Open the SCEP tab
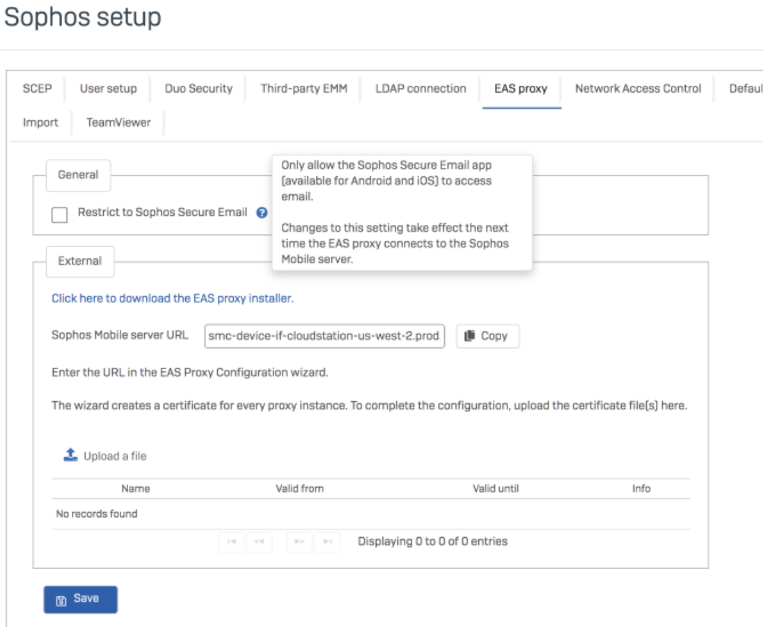This screenshot has height=627, width=763. point(38,88)
